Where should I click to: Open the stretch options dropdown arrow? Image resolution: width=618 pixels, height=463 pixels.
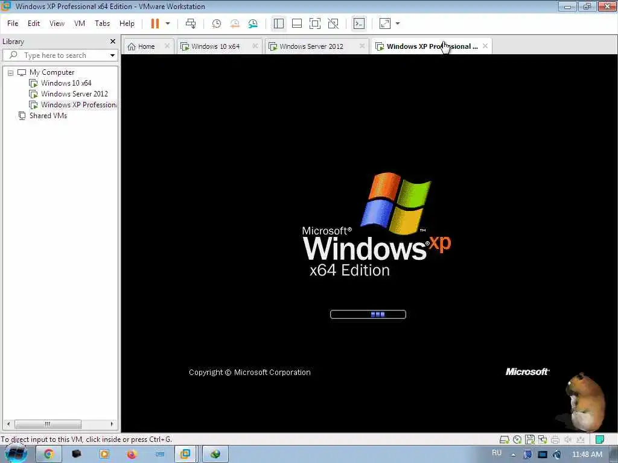pos(398,24)
